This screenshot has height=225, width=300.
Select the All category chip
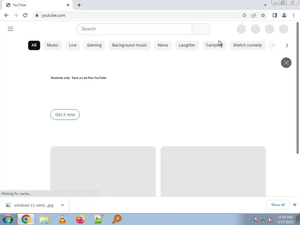tap(34, 45)
